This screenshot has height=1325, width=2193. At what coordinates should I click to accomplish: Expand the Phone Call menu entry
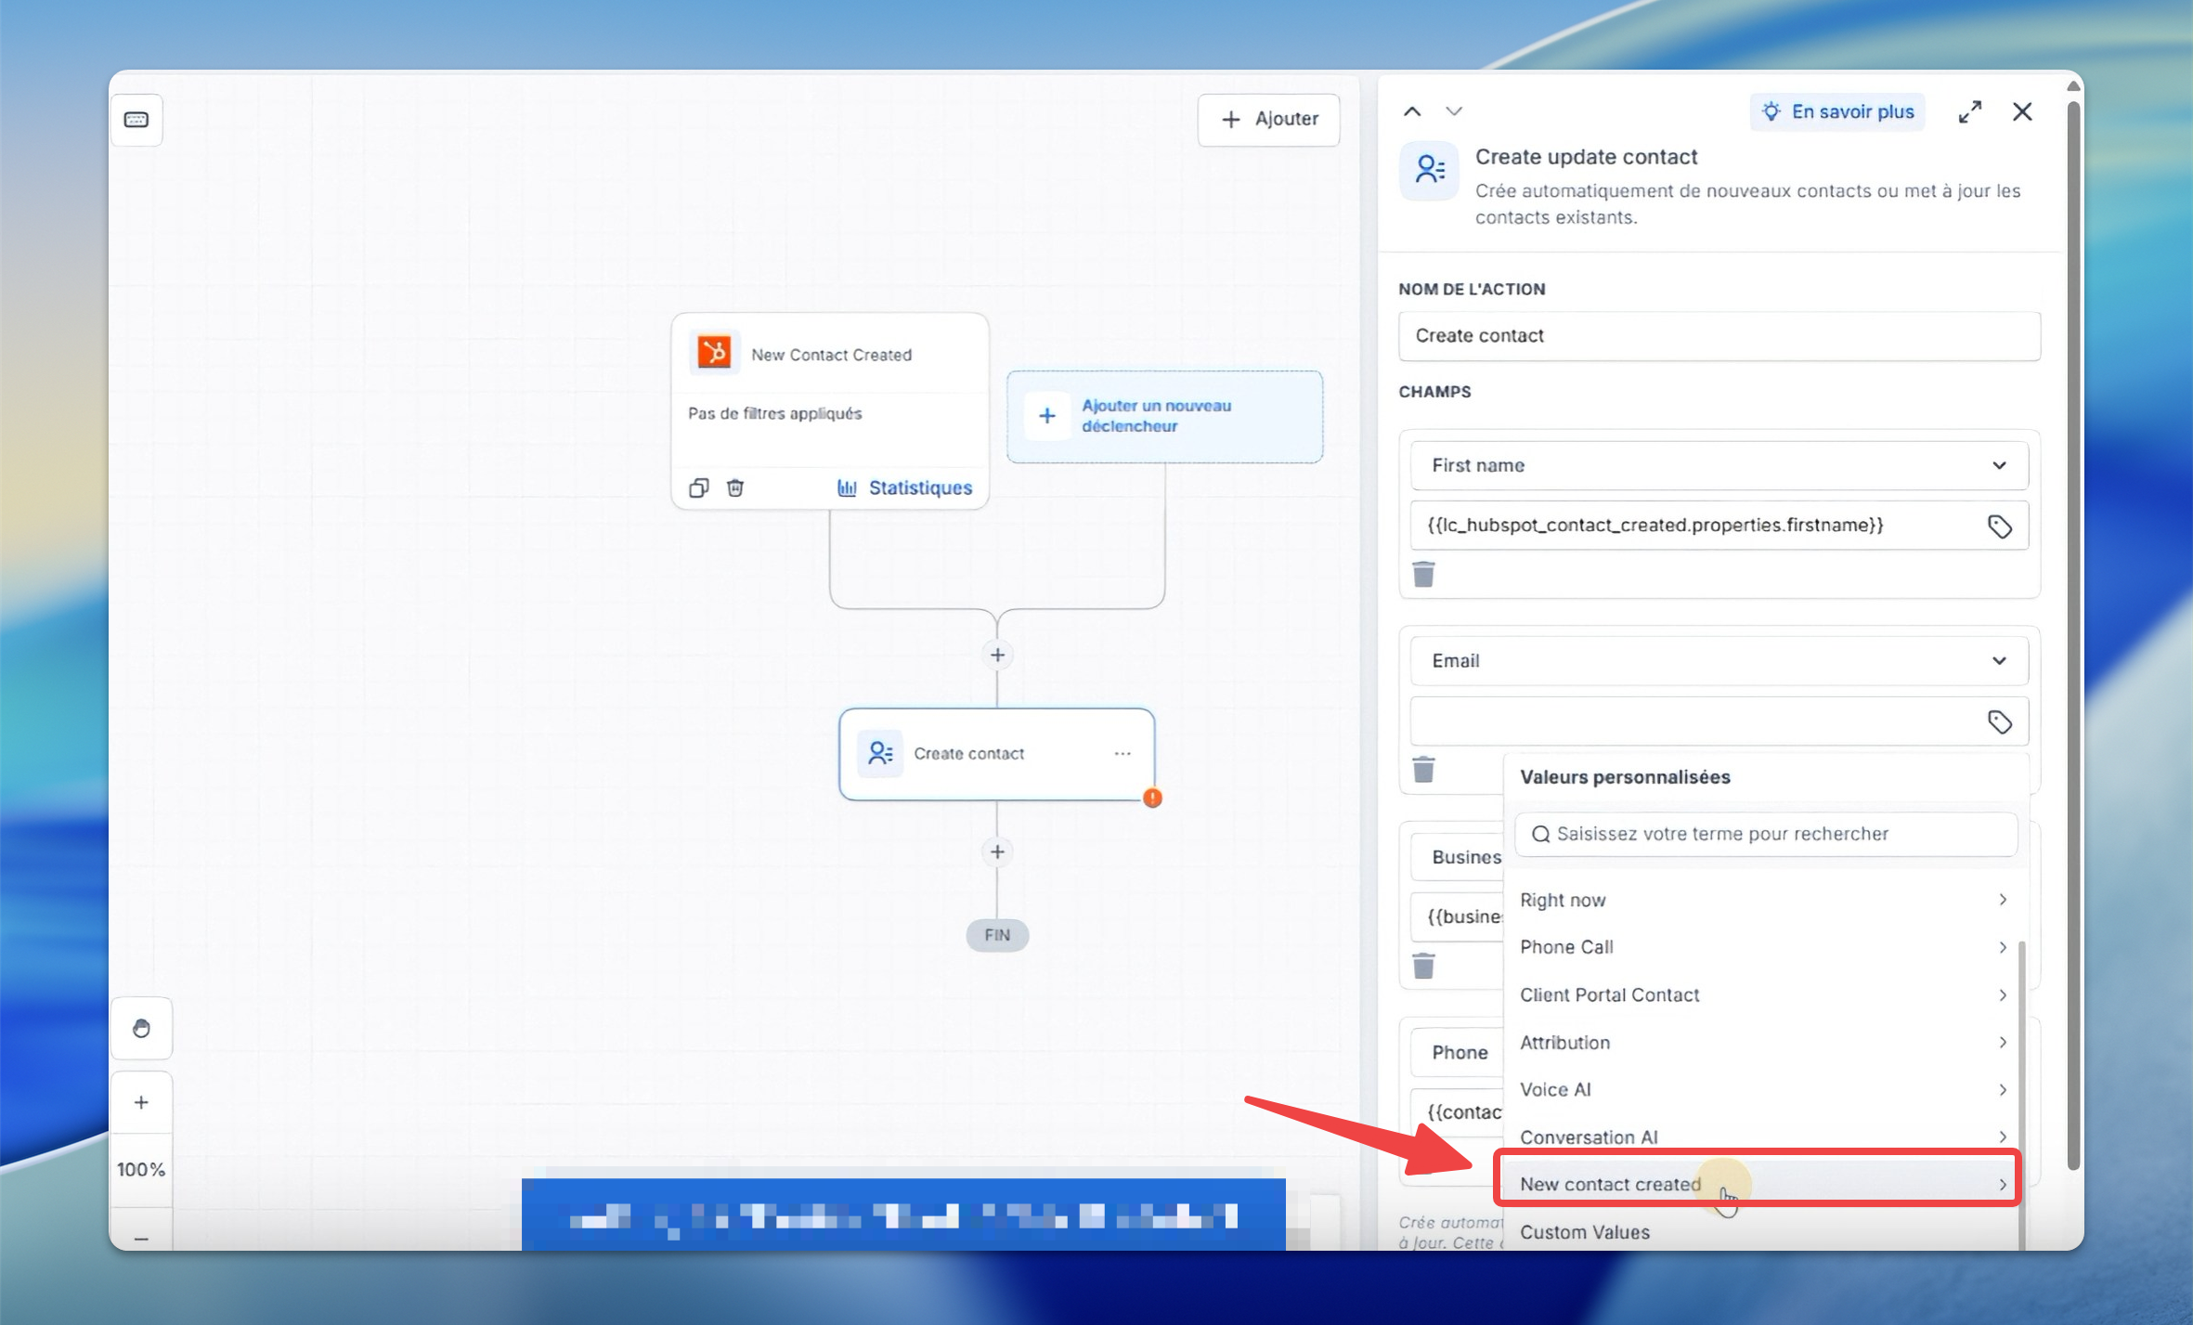click(x=1764, y=947)
